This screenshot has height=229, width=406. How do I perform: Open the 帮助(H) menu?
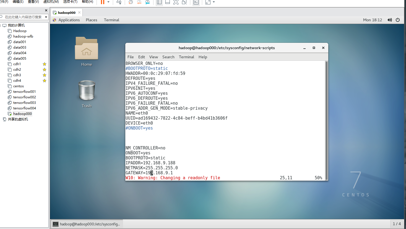click(87, 2)
